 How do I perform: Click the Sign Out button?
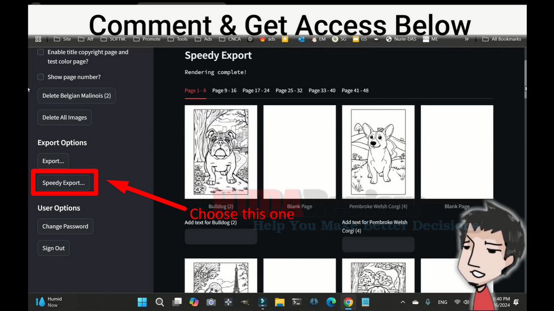54,248
